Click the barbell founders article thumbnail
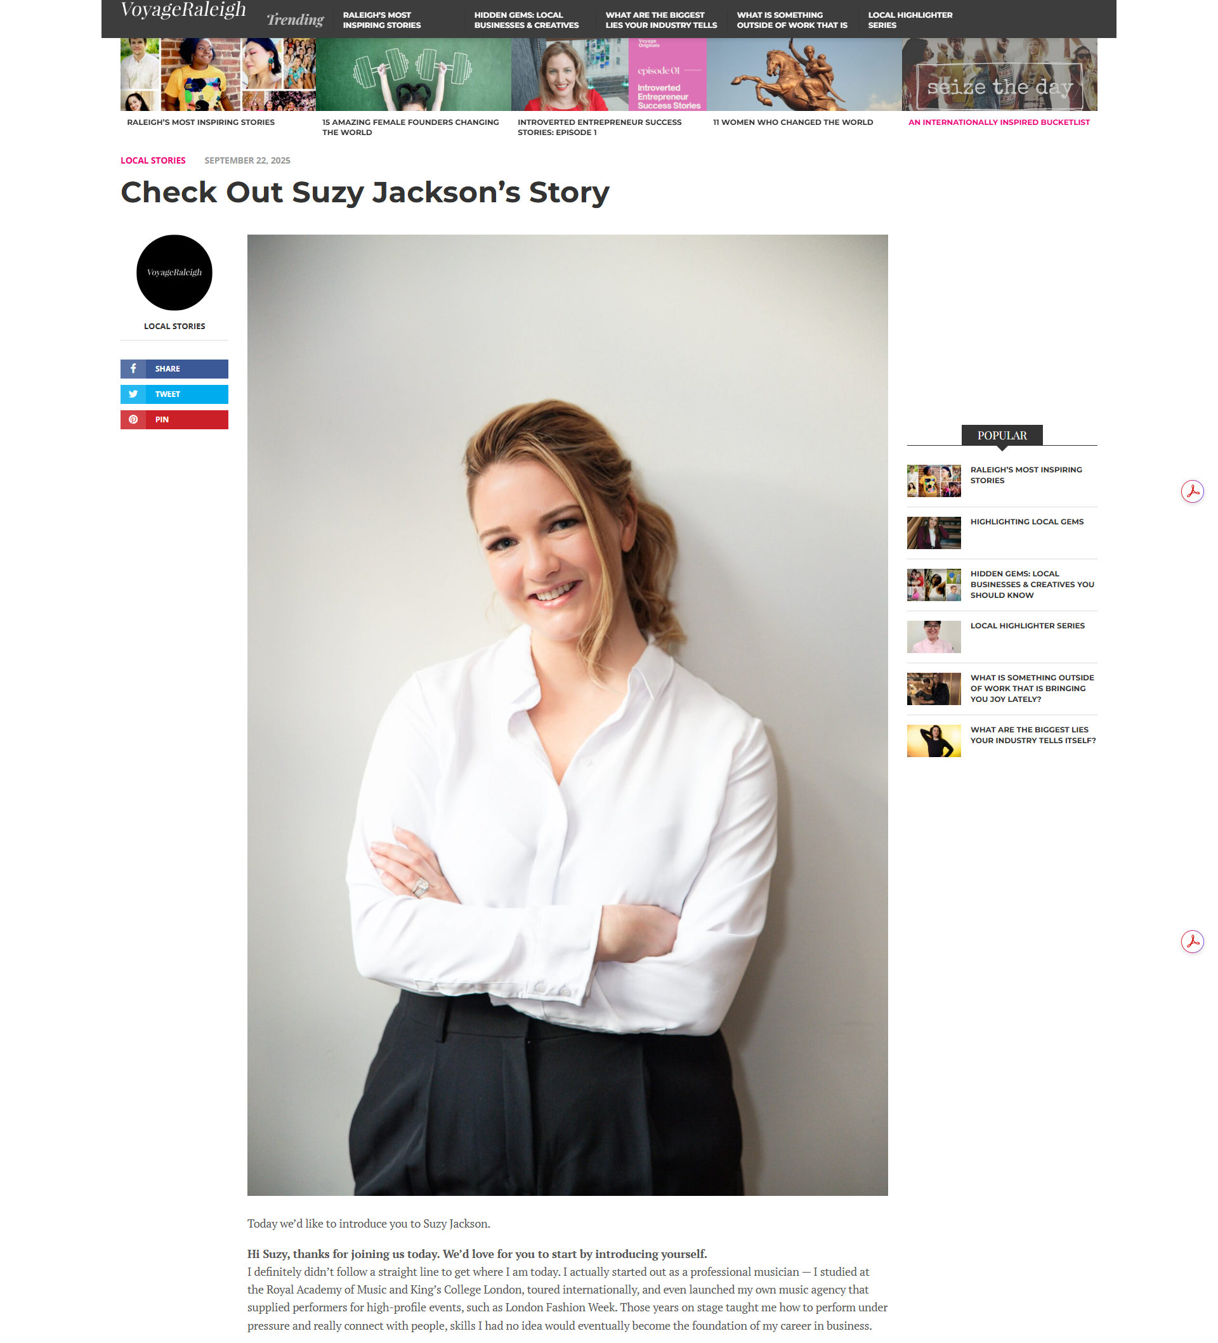 pyautogui.click(x=413, y=74)
